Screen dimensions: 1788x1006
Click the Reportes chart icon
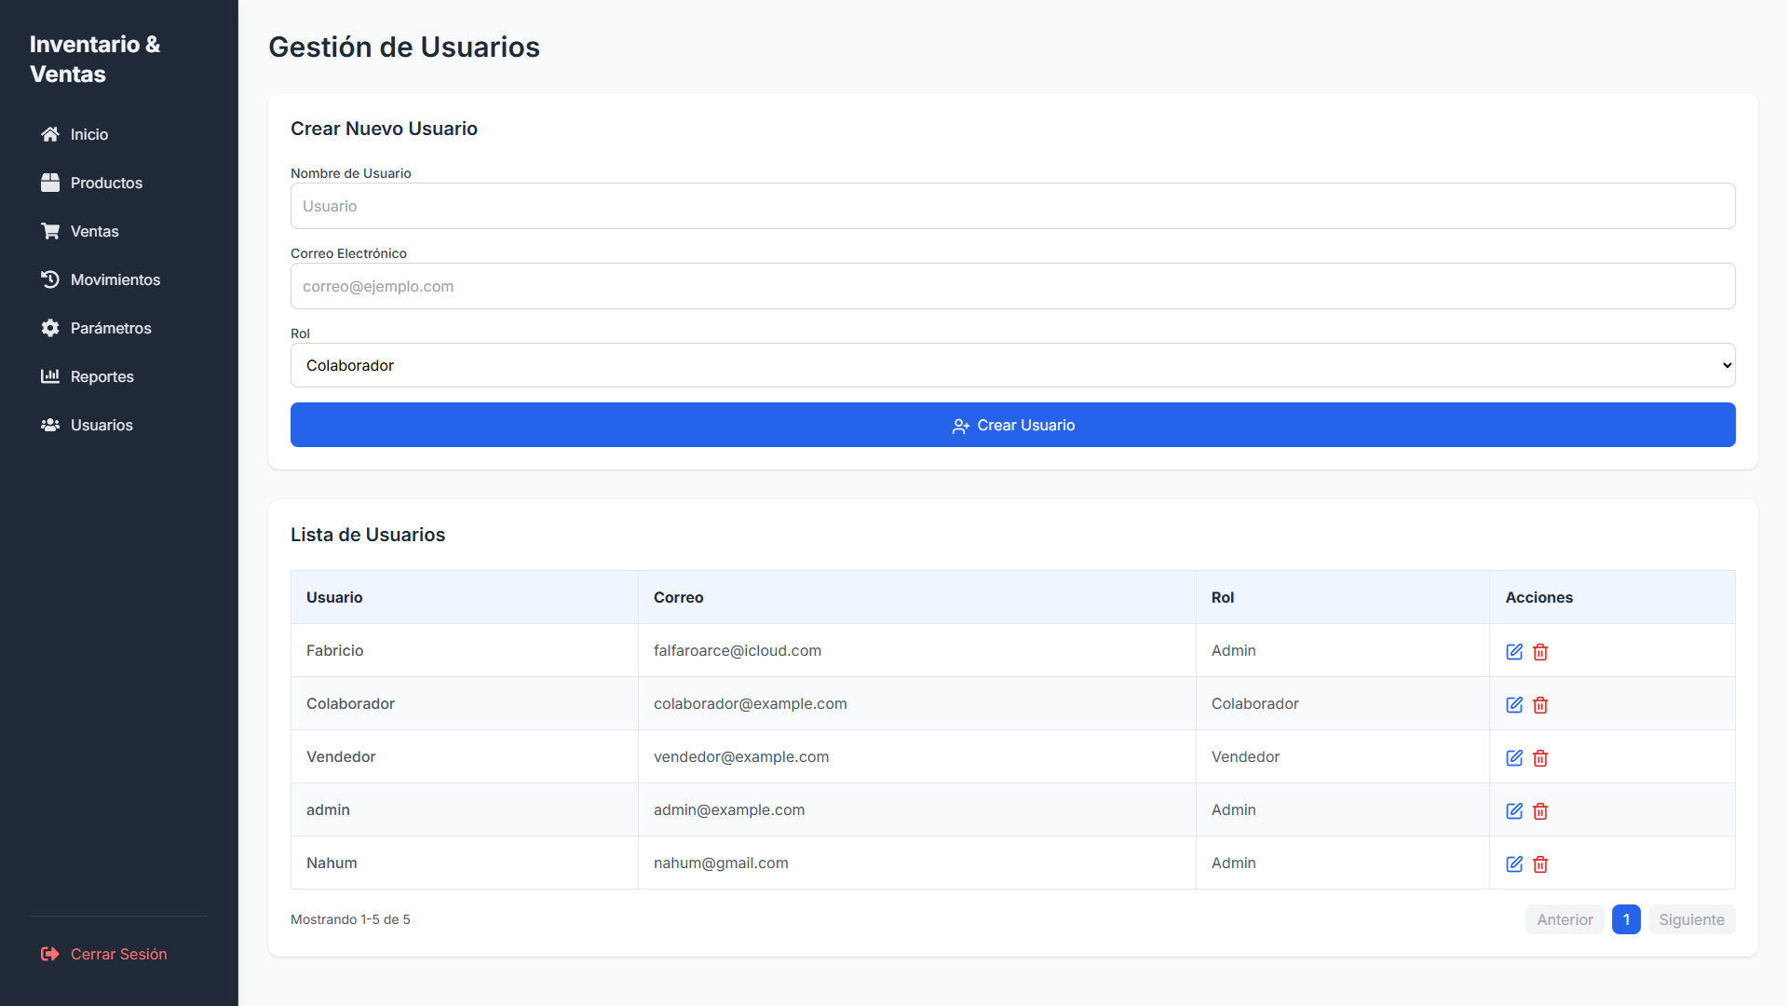[50, 376]
